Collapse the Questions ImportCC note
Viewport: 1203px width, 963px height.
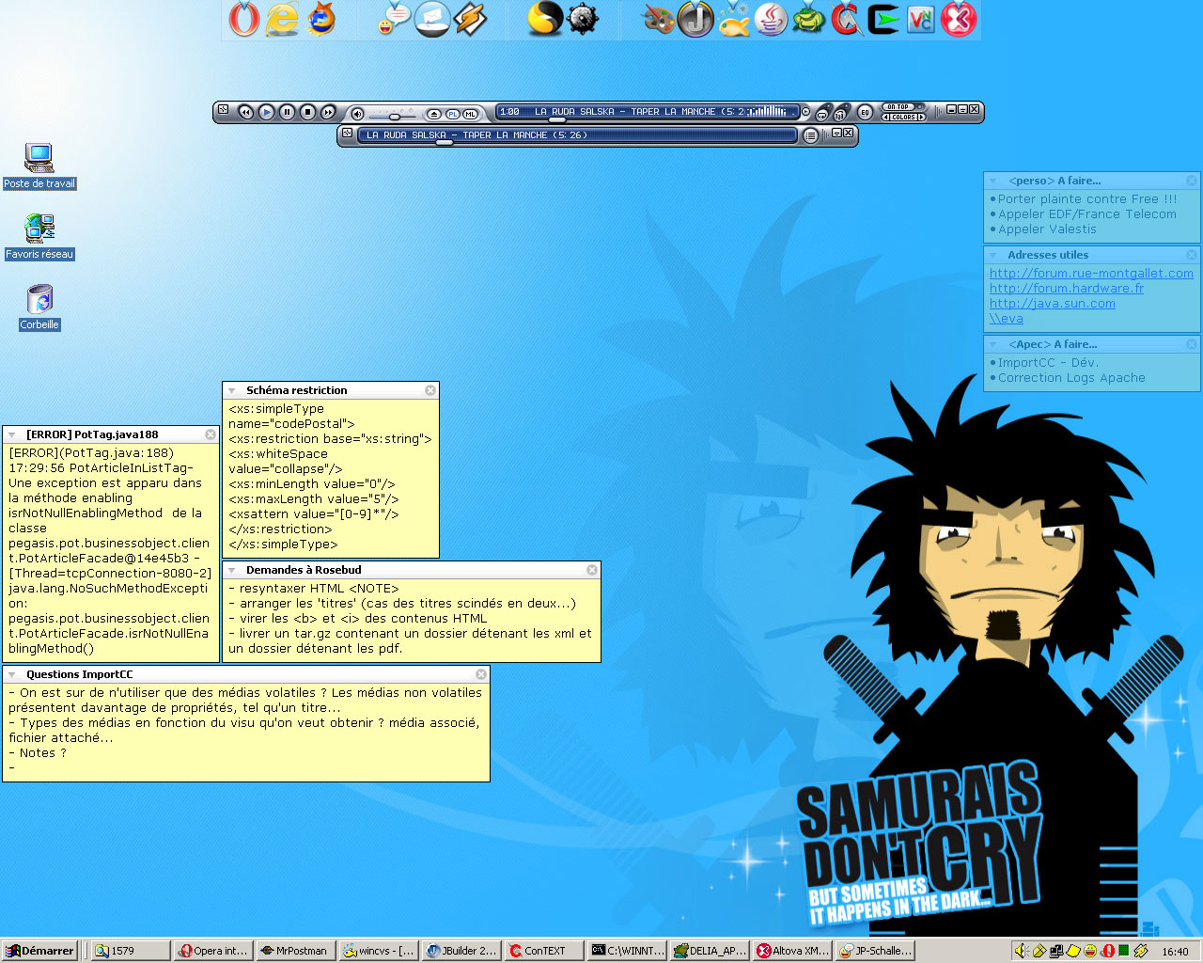tap(12, 674)
